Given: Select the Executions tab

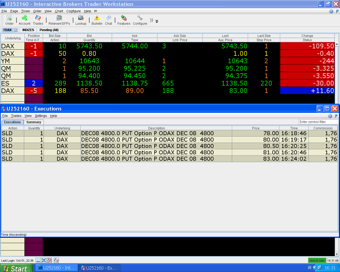Looking at the screenshot, I should [x=12, y=122].
